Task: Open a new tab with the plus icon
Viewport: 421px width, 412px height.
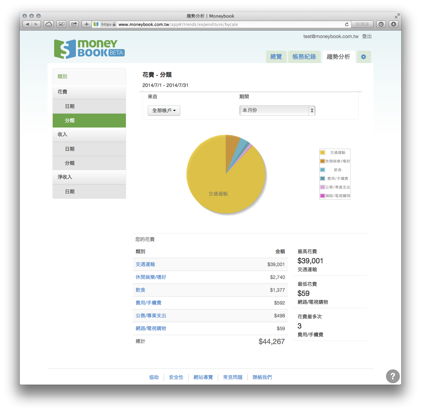Action: pyautogui.click(x=86, y=24)
